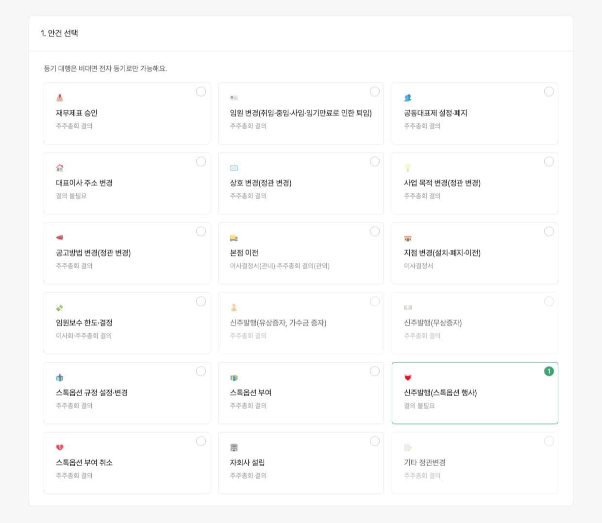
Task: Select the radio button on 재무제표 승인 card
Action: [201, 91]
